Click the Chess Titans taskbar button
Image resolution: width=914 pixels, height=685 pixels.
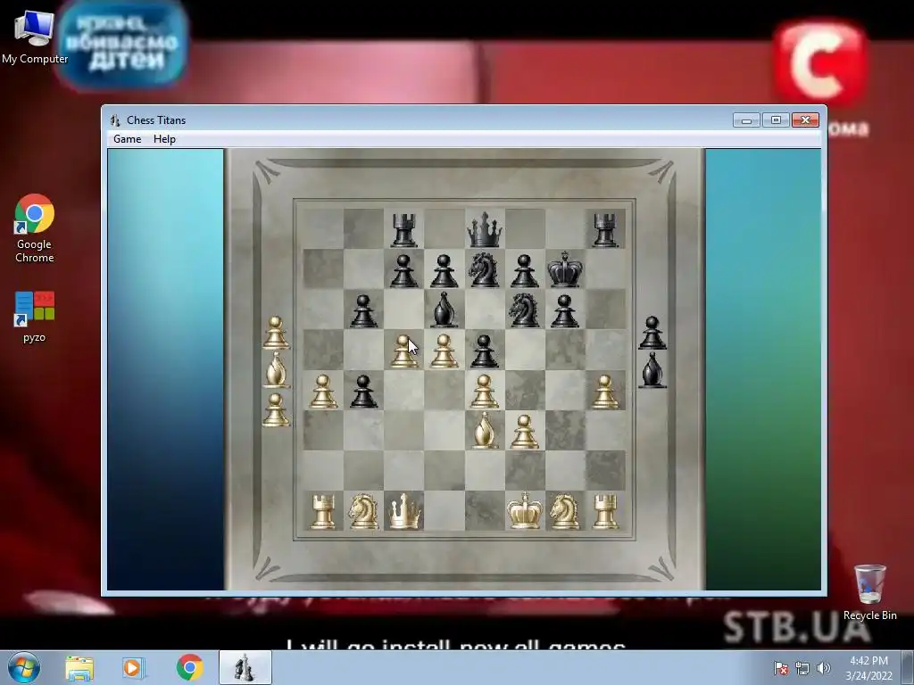(245, 668)
